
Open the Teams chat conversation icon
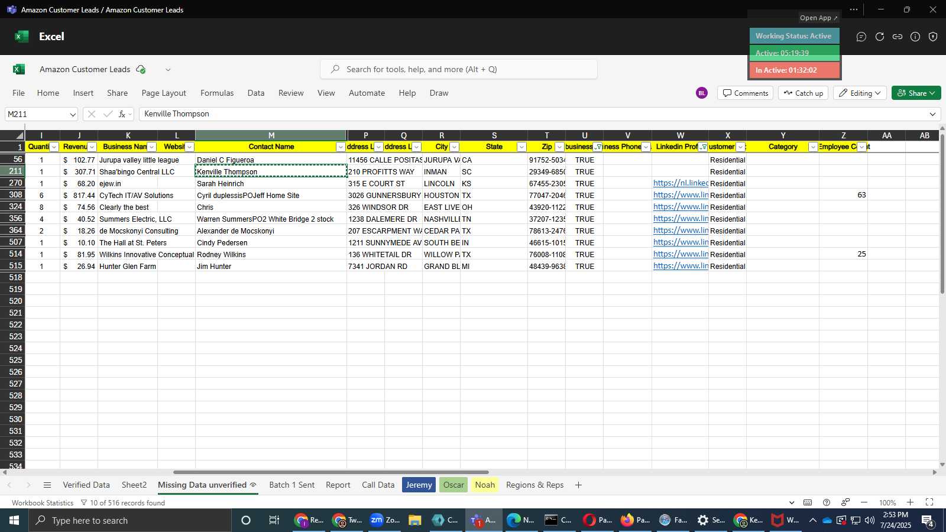pyautogui.click(x=861, y=37)
